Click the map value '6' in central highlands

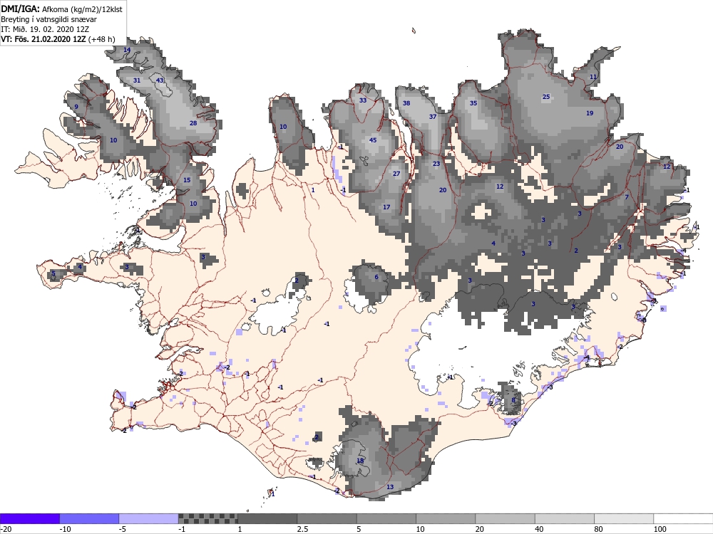coord(376,278)
